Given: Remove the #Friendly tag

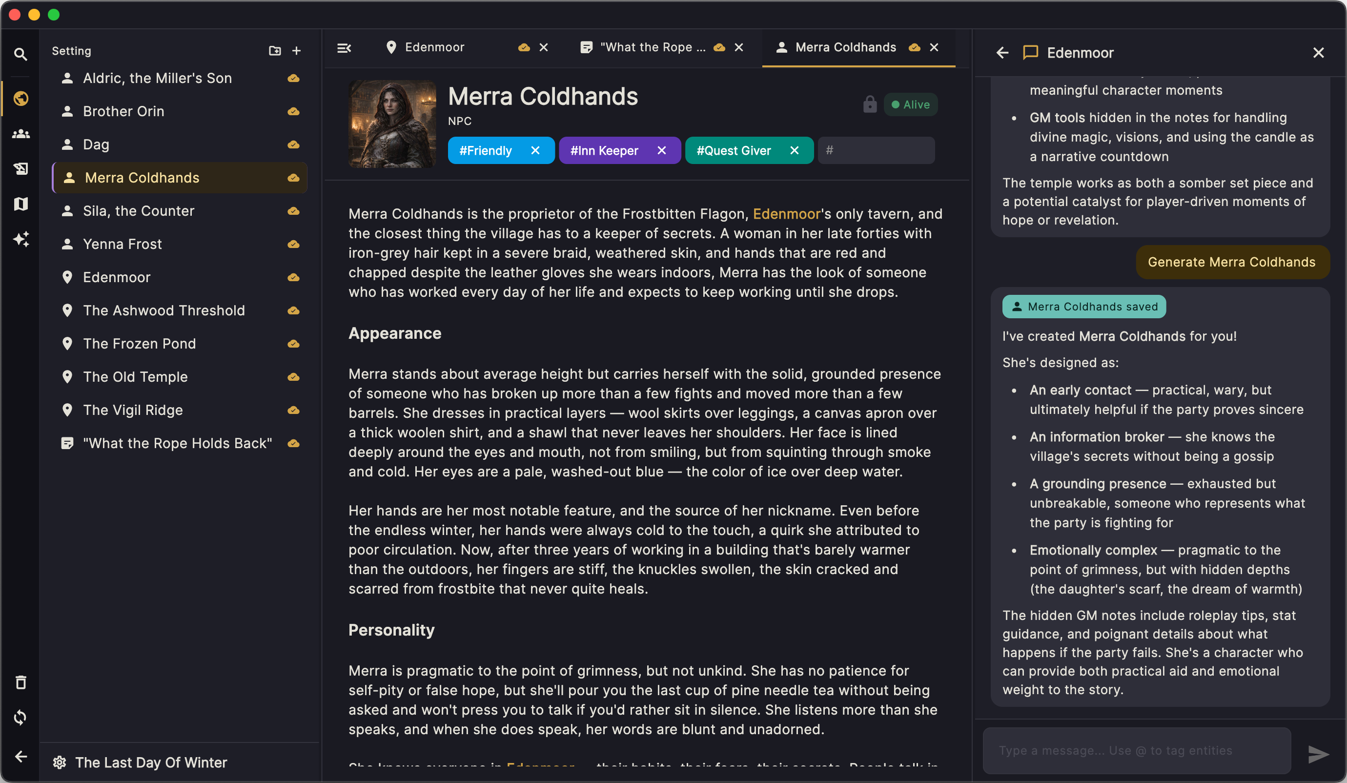Looking at the screenshot, I should pyautogui.click(x=536, y=150).
